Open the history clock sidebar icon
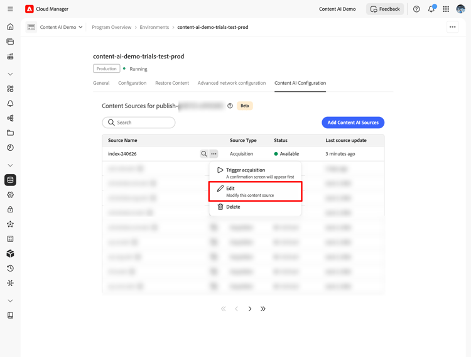The height and width of the screenshot is (357, 471). tap(10, 268)
